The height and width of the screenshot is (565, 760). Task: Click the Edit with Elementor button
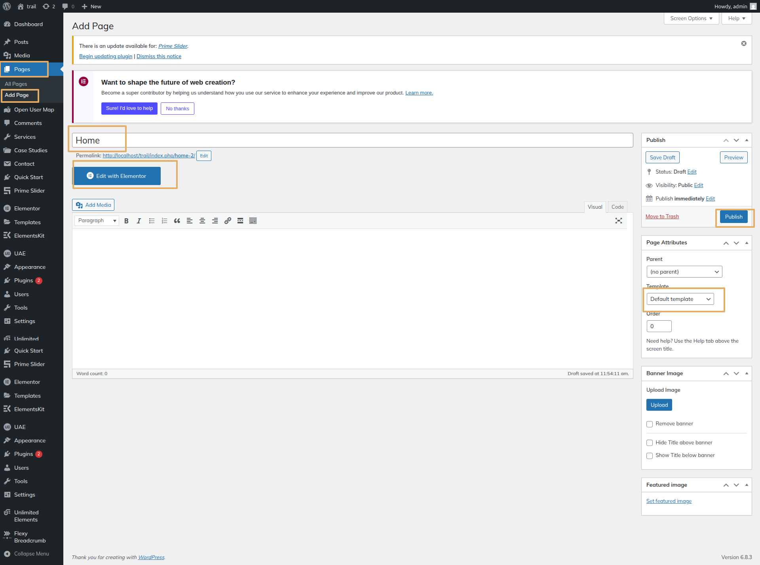[x=117, y=176]
